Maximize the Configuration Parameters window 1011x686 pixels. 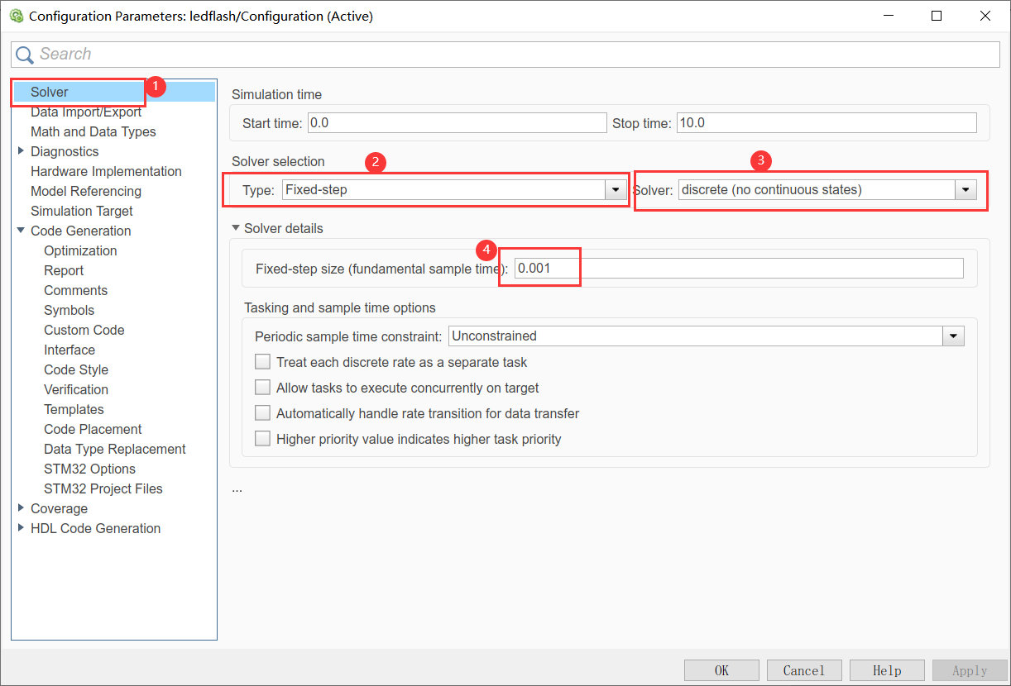tap(936, 16)
